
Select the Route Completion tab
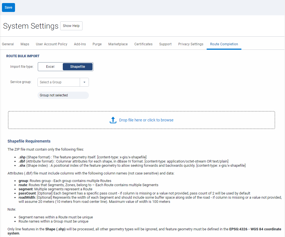[x=224, y=44]
